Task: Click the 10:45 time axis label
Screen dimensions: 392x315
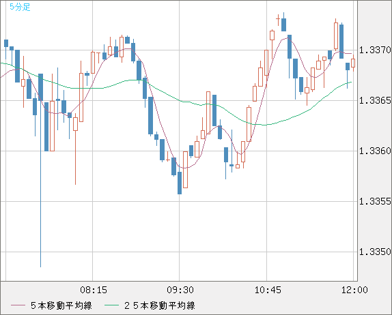Action: [268, 290]
